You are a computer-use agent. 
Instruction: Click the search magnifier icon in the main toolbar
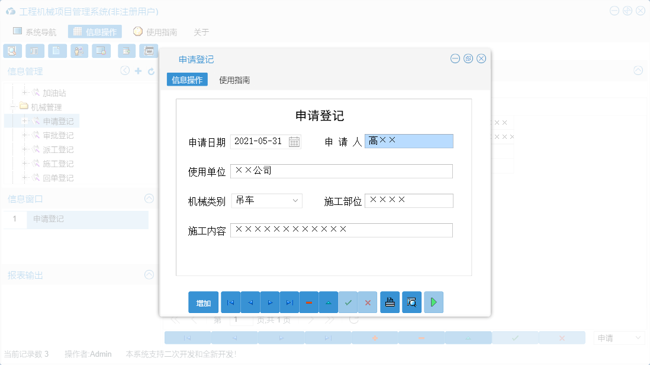(x=12, y=51)
